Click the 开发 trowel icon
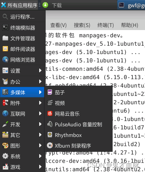This screenshot has width=145, height=172. click(5, 124)
